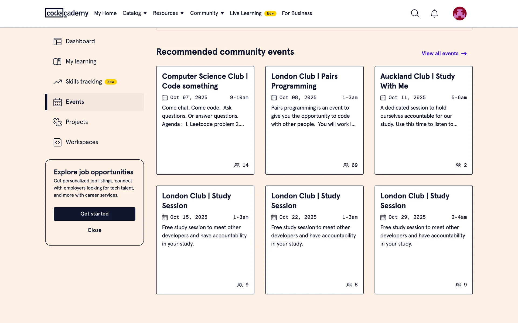Click the Codecademy logo

click(x=67, y=13)
